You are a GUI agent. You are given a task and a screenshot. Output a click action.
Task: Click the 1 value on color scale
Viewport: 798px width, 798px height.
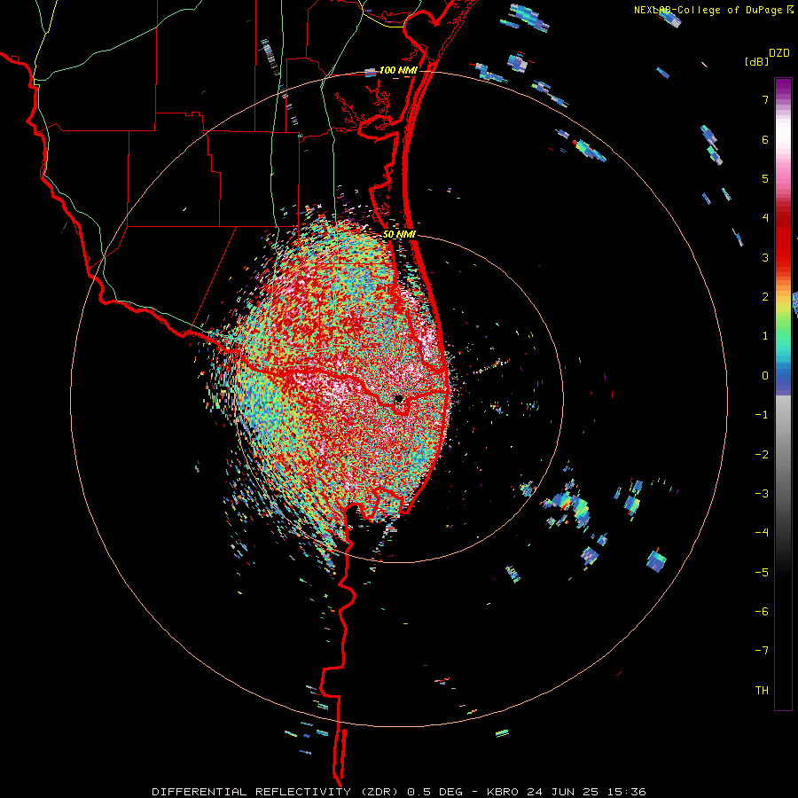click(x=765, y=336)
